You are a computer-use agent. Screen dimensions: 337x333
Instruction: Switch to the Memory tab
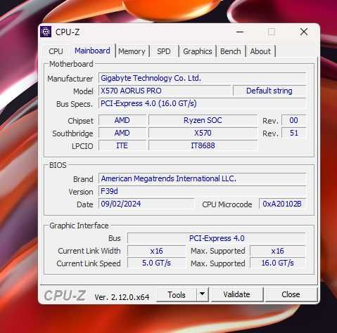coord(132,51)
